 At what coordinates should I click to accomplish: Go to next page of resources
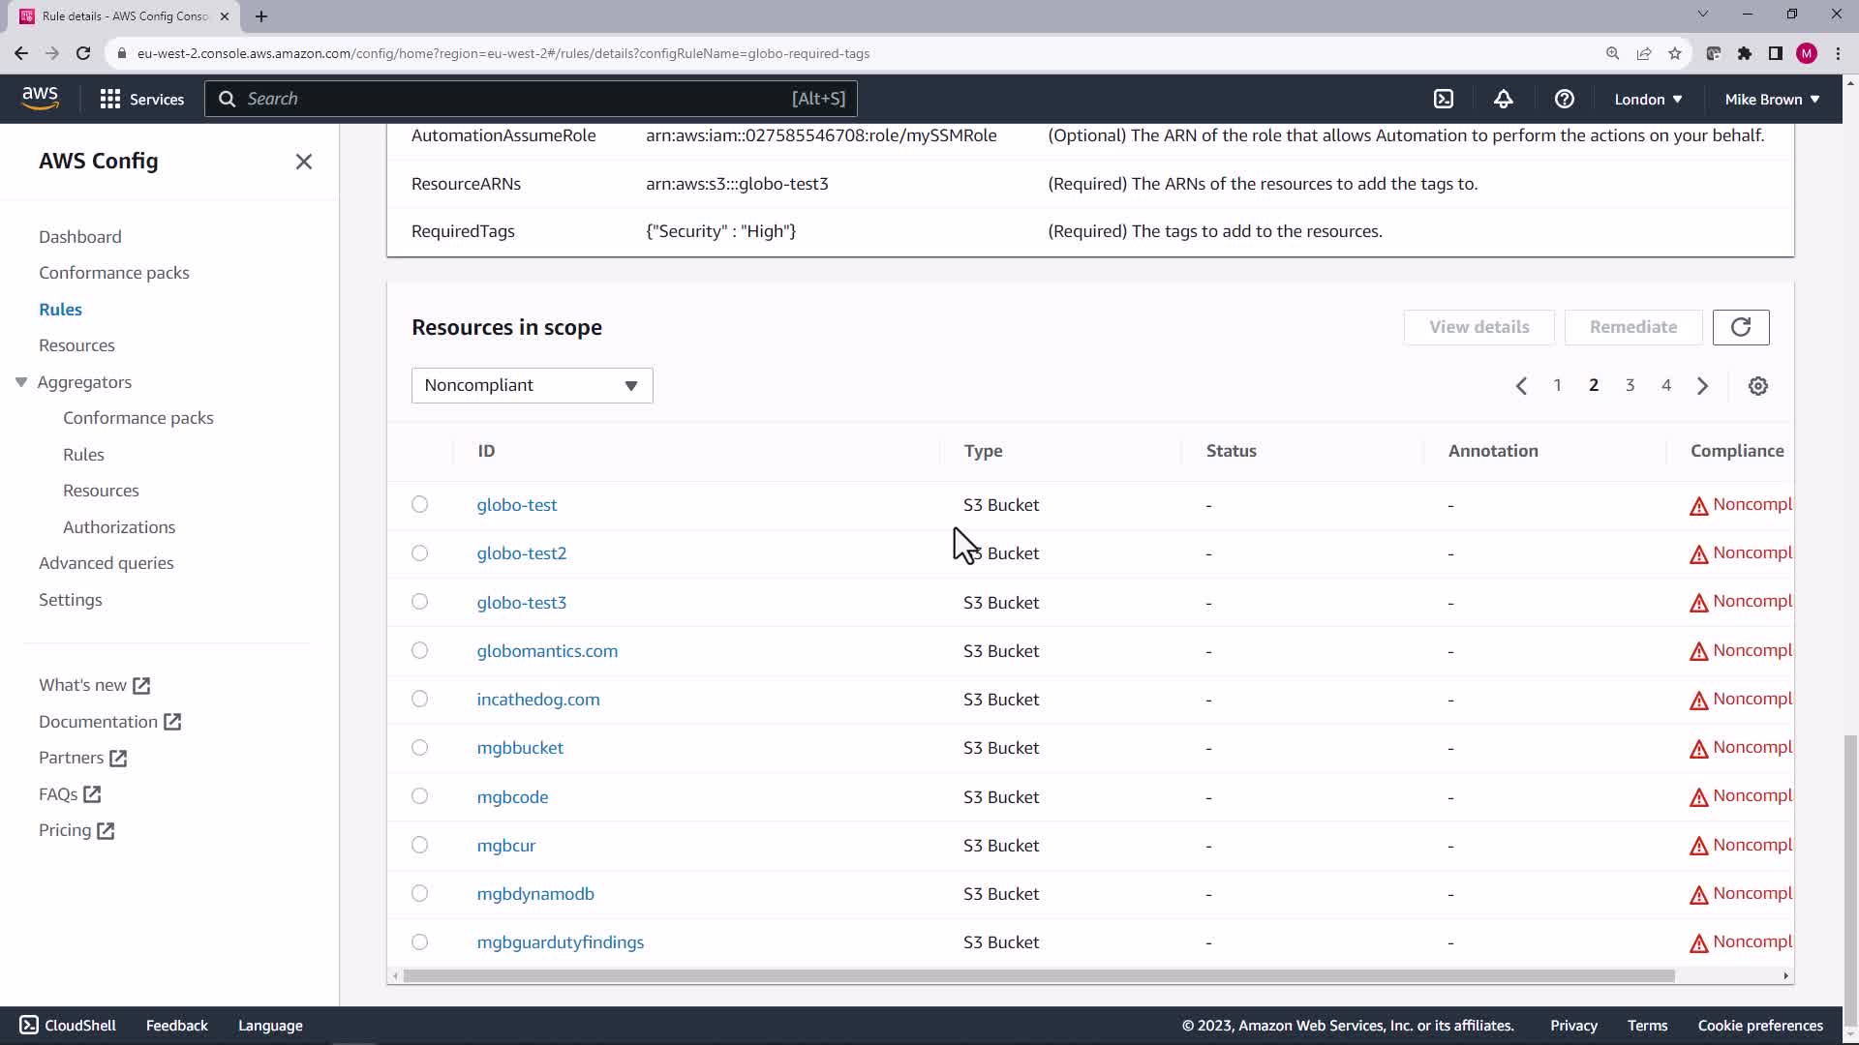coord(1702,386)
